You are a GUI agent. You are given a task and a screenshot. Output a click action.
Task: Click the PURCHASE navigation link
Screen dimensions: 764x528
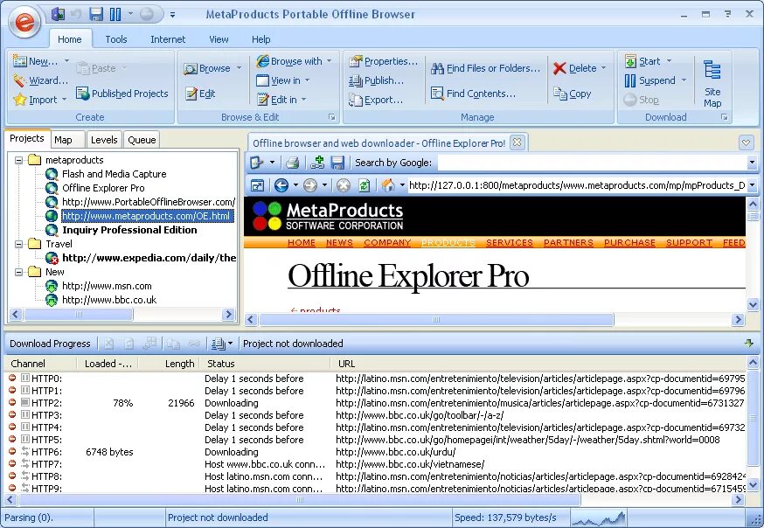[629, 242]
